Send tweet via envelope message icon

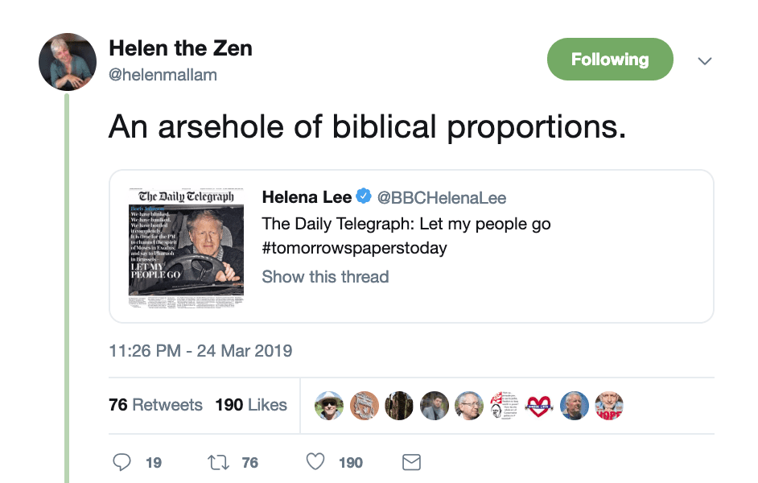(411, 462)
